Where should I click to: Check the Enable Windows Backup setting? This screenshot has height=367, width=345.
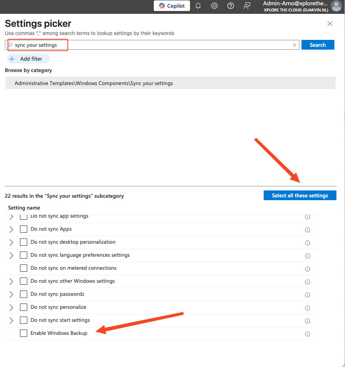(x=23, y=333)
